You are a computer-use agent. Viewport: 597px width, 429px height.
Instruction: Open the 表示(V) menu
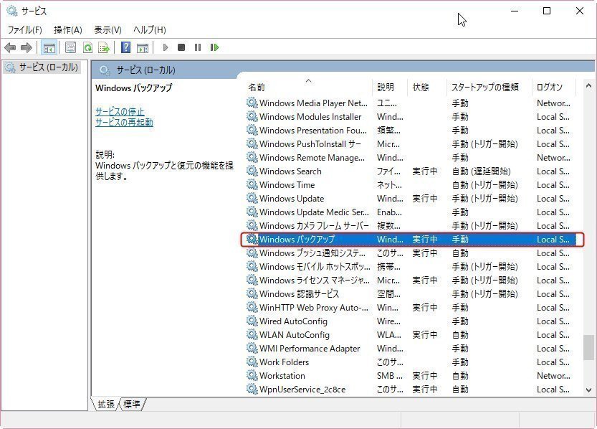[x=108, y=29]
